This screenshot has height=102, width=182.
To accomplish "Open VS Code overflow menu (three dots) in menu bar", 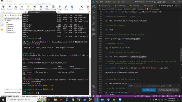I will pos(128,2).
